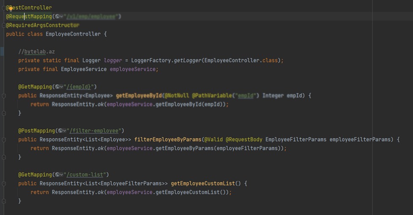Viewport: 413px width, 215px height.
Task: Click the "/{empId}" URL path link
Action: [x=80, y=87]
